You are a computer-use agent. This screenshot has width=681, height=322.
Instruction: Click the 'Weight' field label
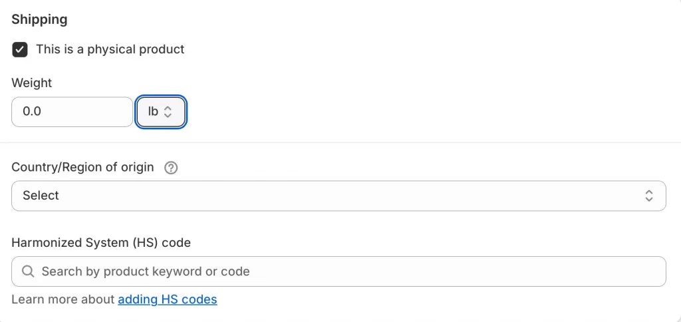tap(31, 83)
